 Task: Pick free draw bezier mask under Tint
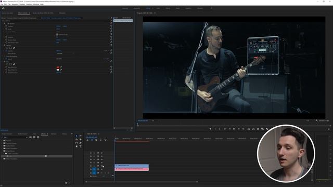14,64
